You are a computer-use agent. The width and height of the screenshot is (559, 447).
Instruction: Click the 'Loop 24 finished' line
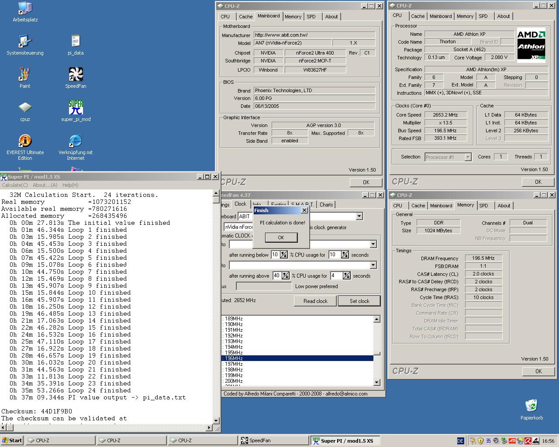point(70,391)
